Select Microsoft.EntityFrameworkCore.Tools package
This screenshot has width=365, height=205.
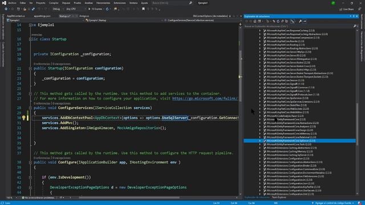pos(289,144)
